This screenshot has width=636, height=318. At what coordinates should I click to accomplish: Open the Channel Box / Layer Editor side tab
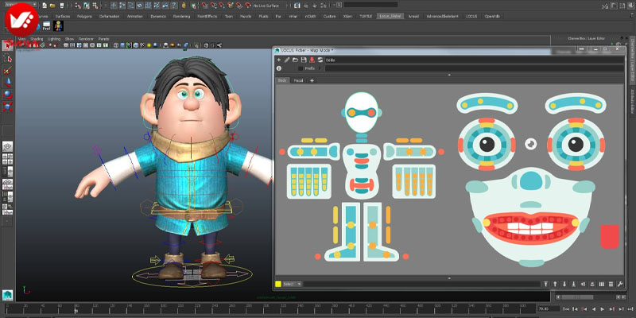pyautogui.click(x=632, y=59)
